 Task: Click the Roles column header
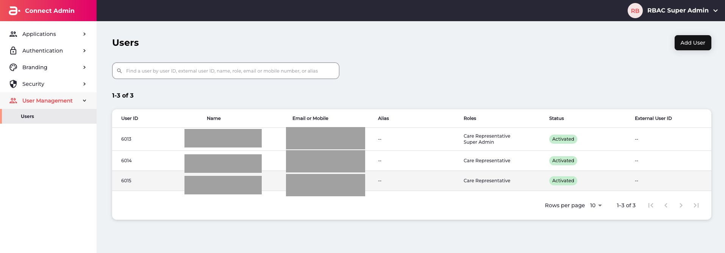point(470,118)
